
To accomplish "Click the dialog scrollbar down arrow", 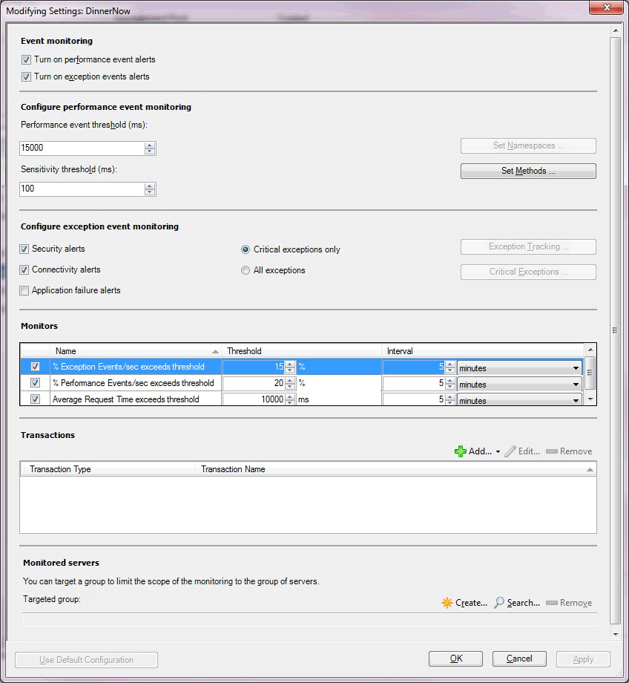I will [616, 635].
